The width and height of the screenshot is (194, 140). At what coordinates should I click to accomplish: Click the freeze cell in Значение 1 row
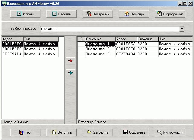pos(81,44)
